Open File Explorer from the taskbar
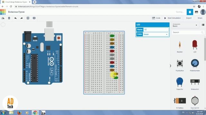Viewport: 206px width, 115px height. click(11, 113)
